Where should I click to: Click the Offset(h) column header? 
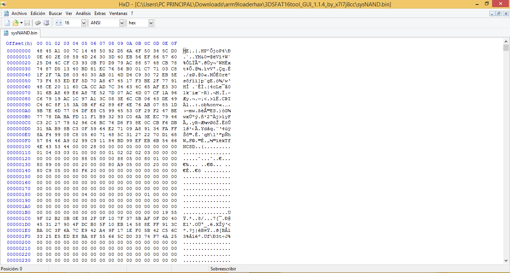(19, 43)
